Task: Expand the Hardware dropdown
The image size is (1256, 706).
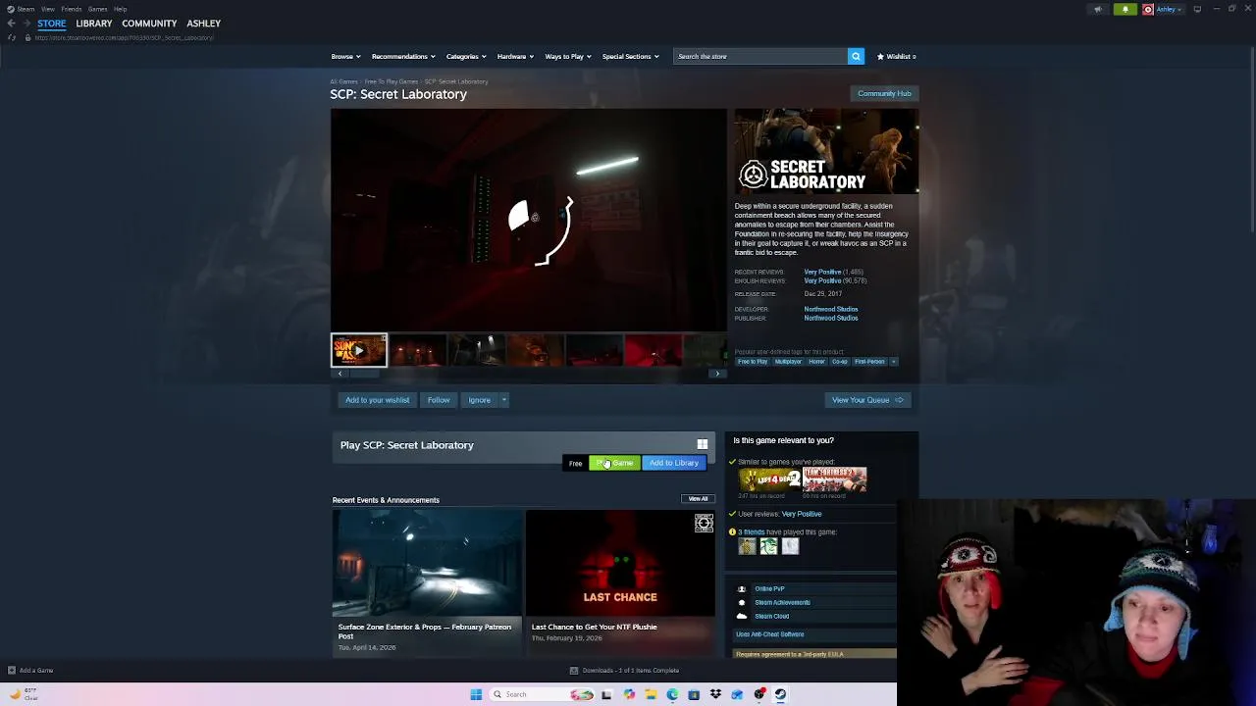Action: coord(514,56)
